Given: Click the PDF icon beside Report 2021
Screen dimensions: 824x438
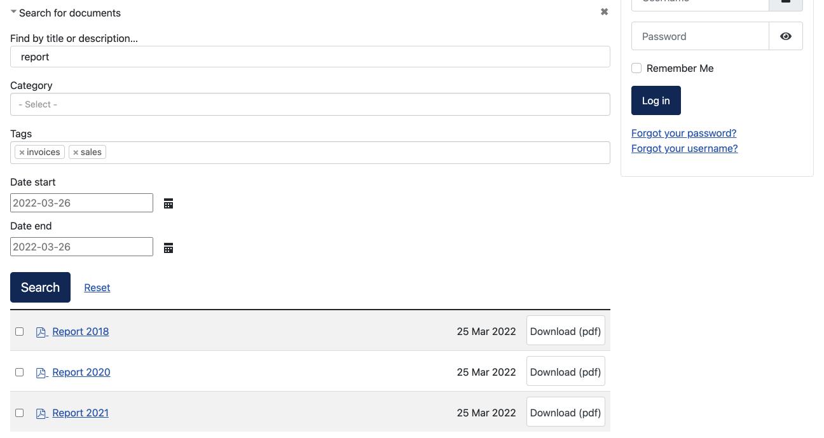Looking at the screenshot, I should pos(41,413).
